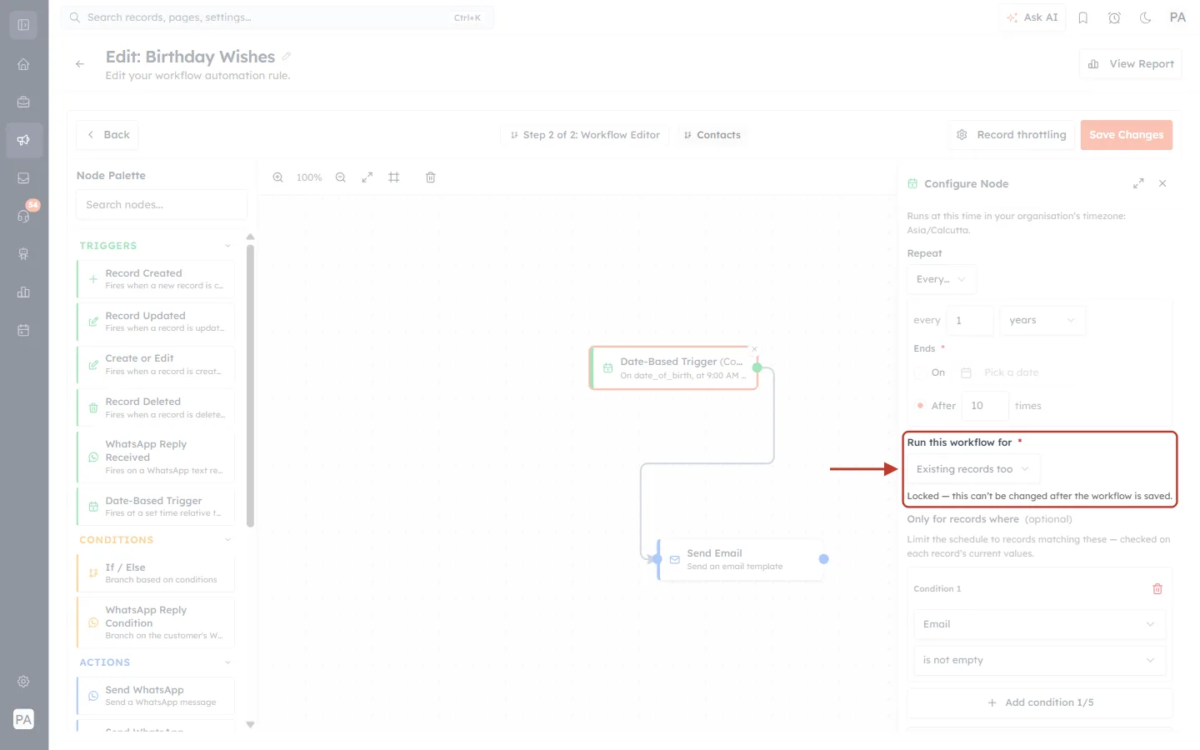Screen dimensions: 1200x750
Task: Click the canvas trash delete icon
Action: click(x=431, y=177)
